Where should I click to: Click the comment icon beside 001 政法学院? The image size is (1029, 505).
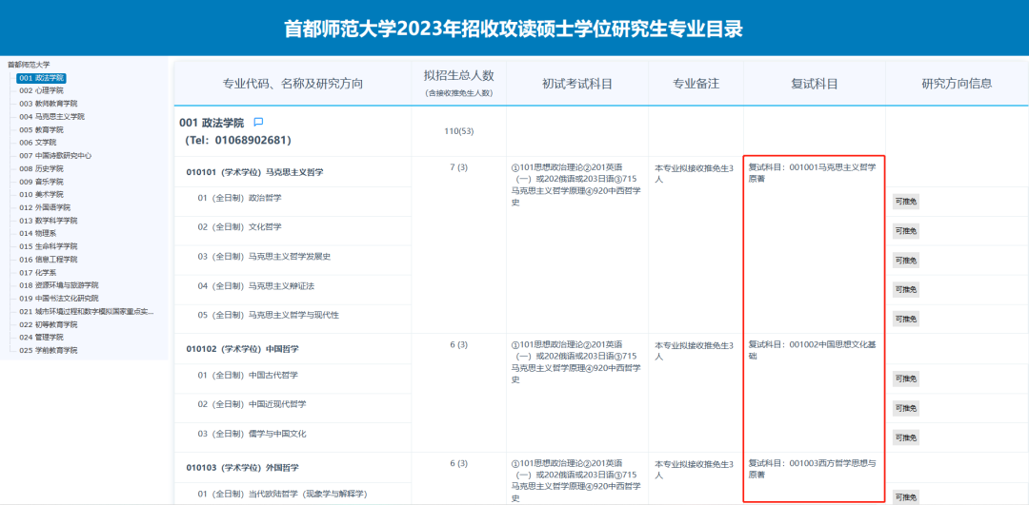coord(258,123)
